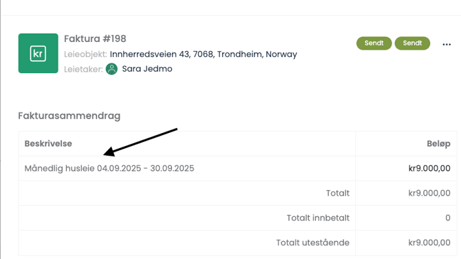
Task: Click the Leieobjekt label
Action: [x=85, y=54]
